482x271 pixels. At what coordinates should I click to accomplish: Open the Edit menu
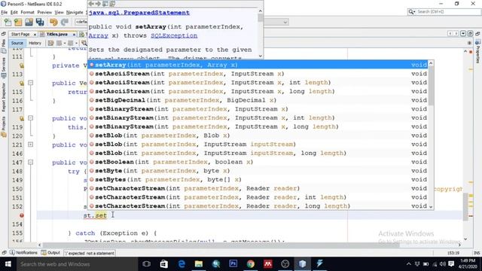14,12
